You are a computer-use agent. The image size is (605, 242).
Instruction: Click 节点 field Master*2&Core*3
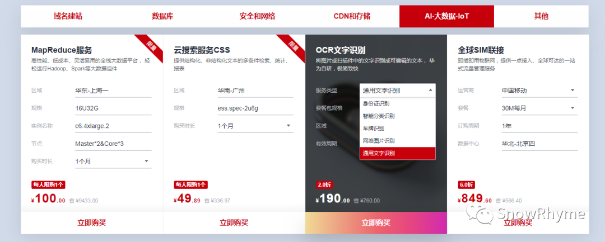(113, 144)
